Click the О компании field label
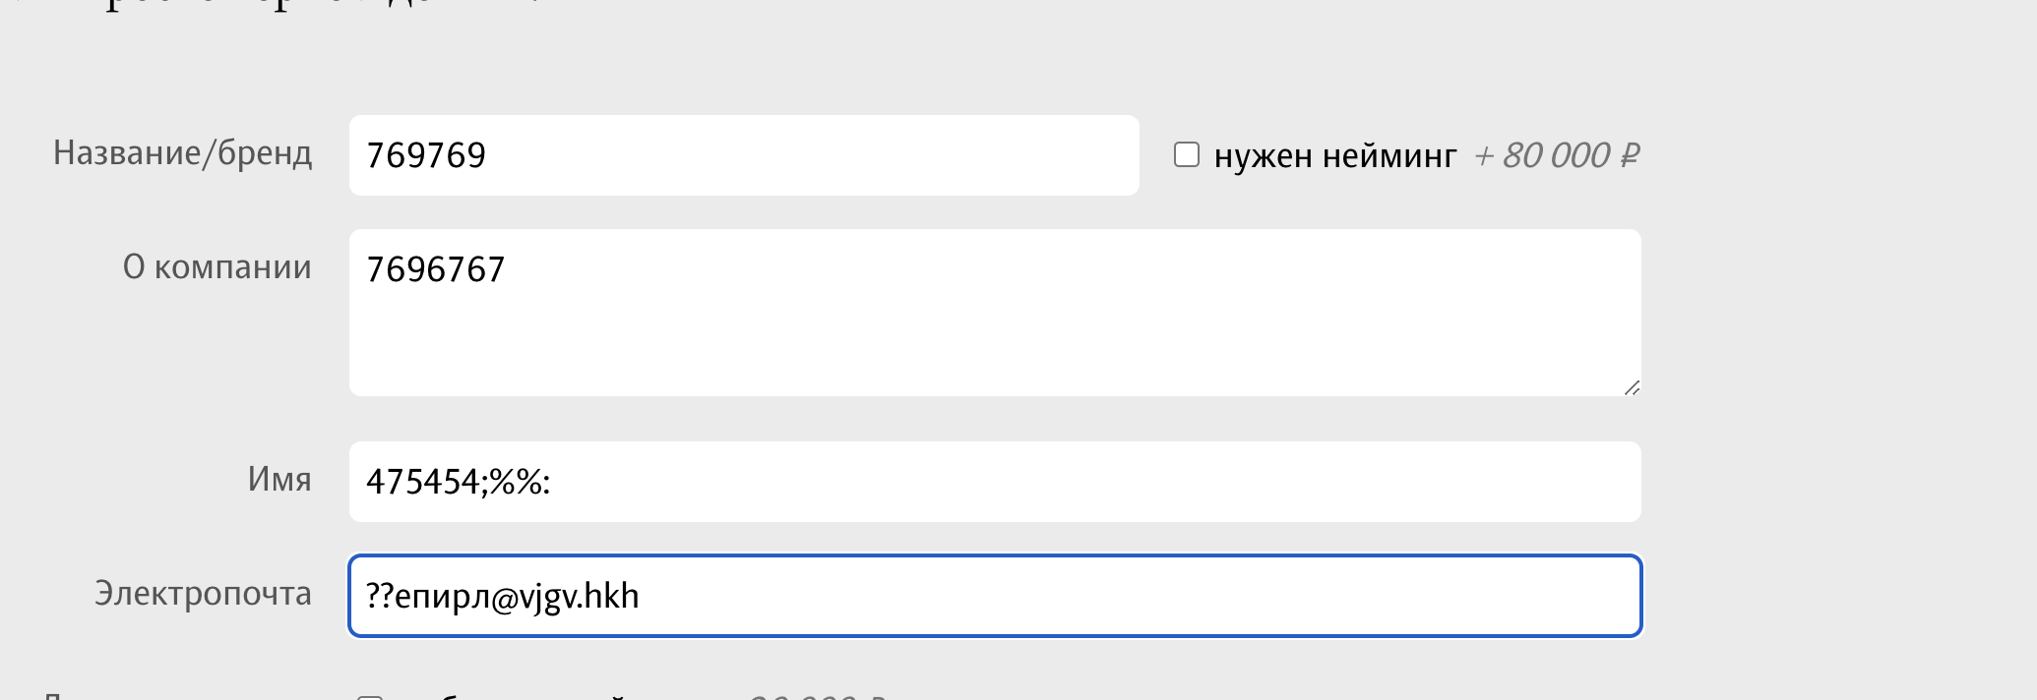 [216, 267]
